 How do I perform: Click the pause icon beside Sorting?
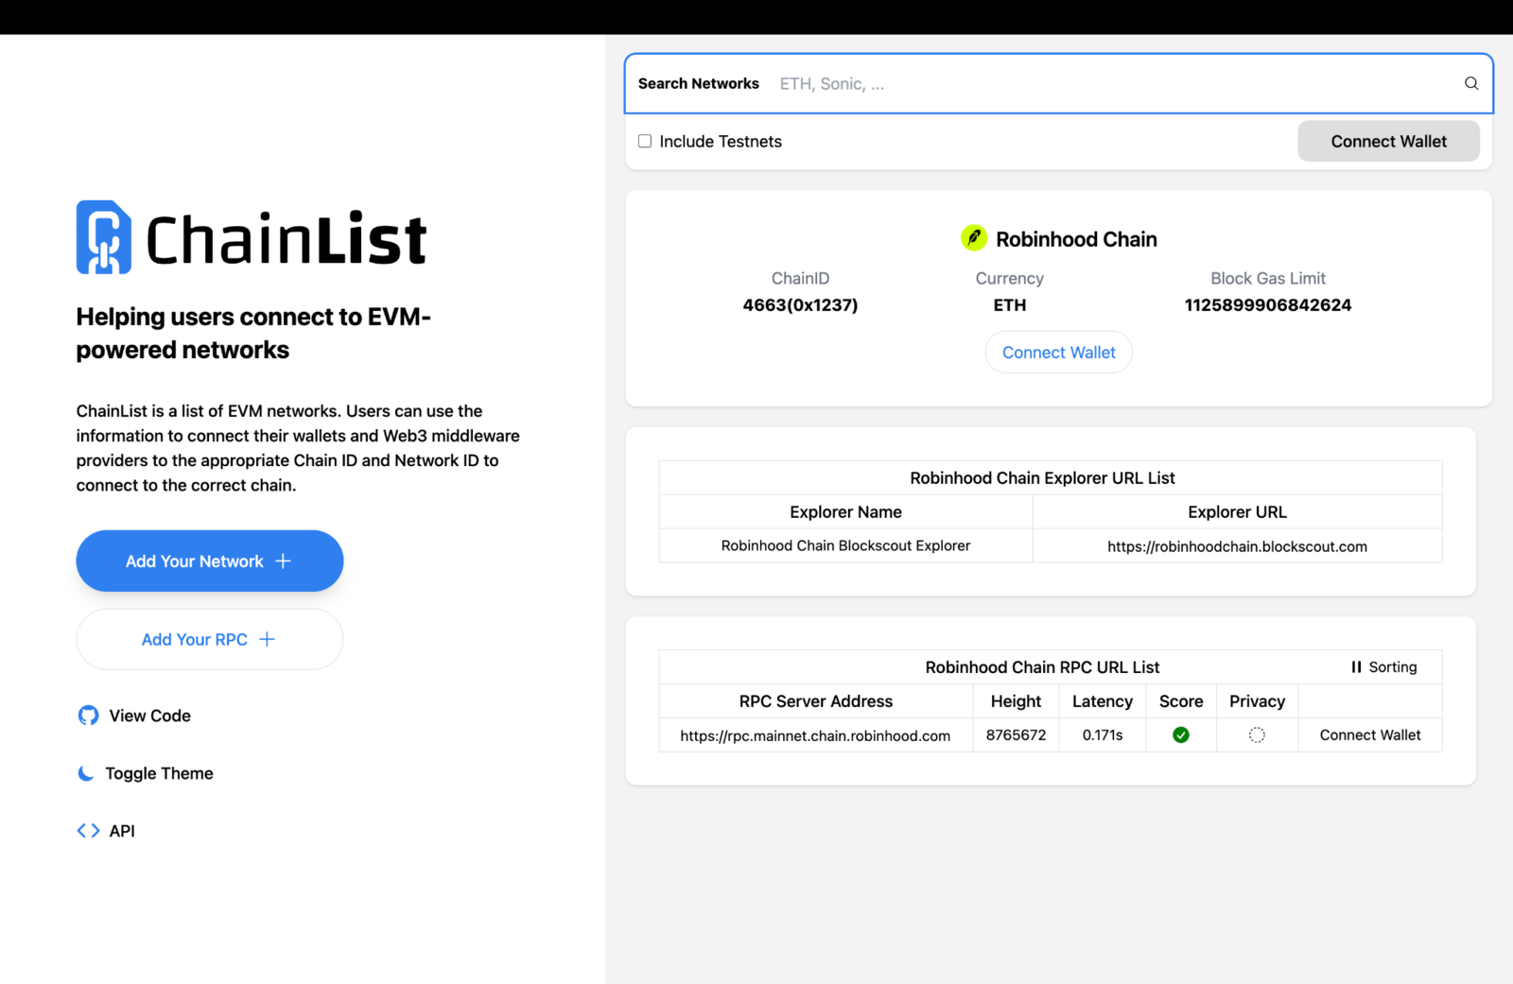[x=1356, y=666]
